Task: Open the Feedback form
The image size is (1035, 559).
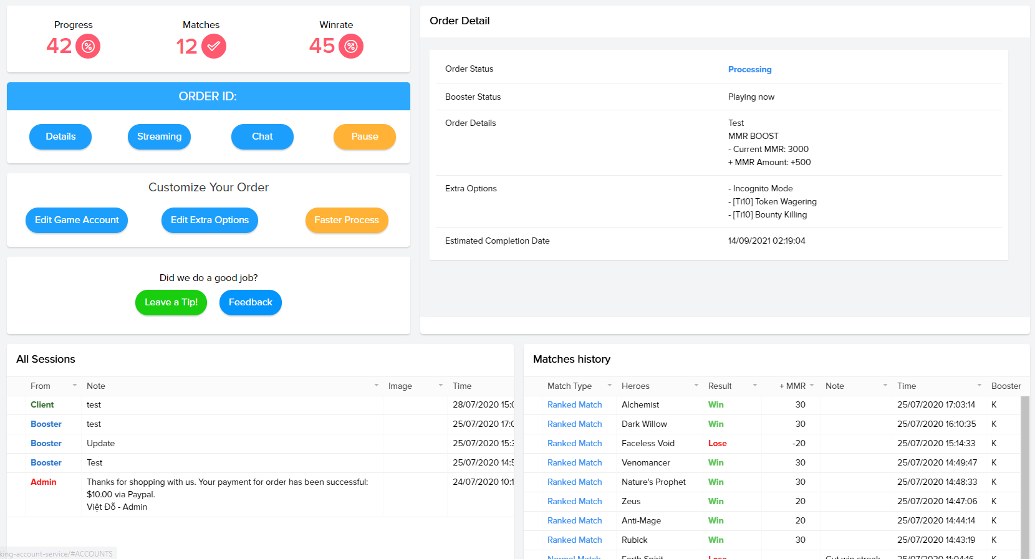Action: [x=250, y=302]
